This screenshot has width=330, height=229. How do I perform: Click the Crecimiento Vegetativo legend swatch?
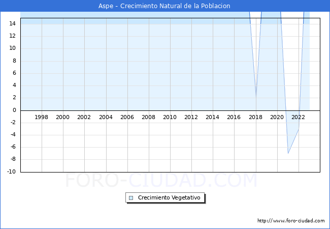click(131, 198)
